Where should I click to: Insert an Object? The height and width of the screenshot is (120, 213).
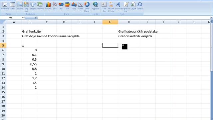pos(133,6)
